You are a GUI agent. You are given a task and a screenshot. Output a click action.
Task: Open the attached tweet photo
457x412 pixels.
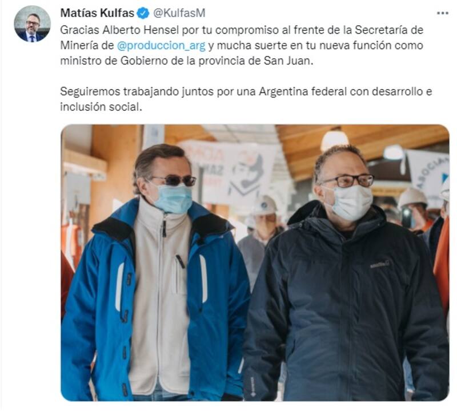pos(255,262)
